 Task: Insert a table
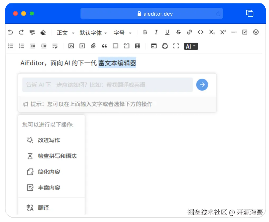pyautogui.click(x=138, y=46)
